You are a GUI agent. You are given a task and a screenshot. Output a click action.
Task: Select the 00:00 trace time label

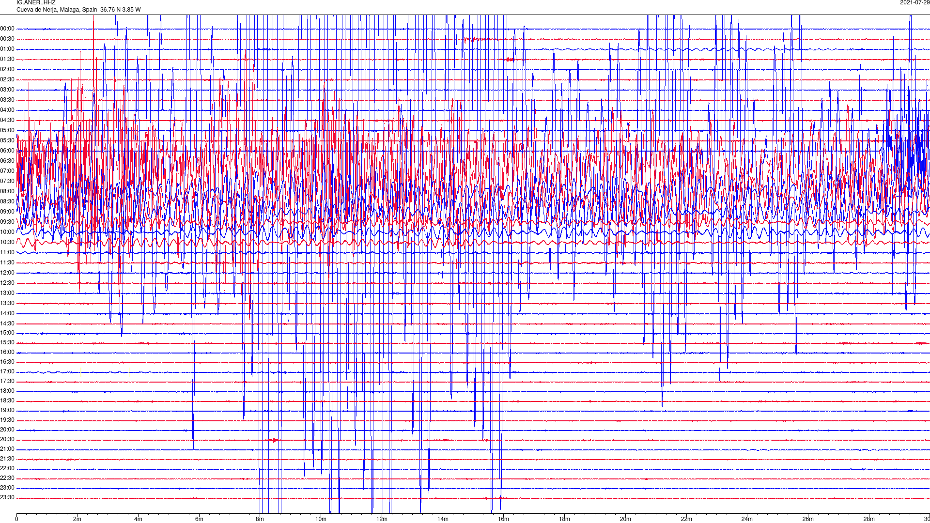tap(7, 29)
